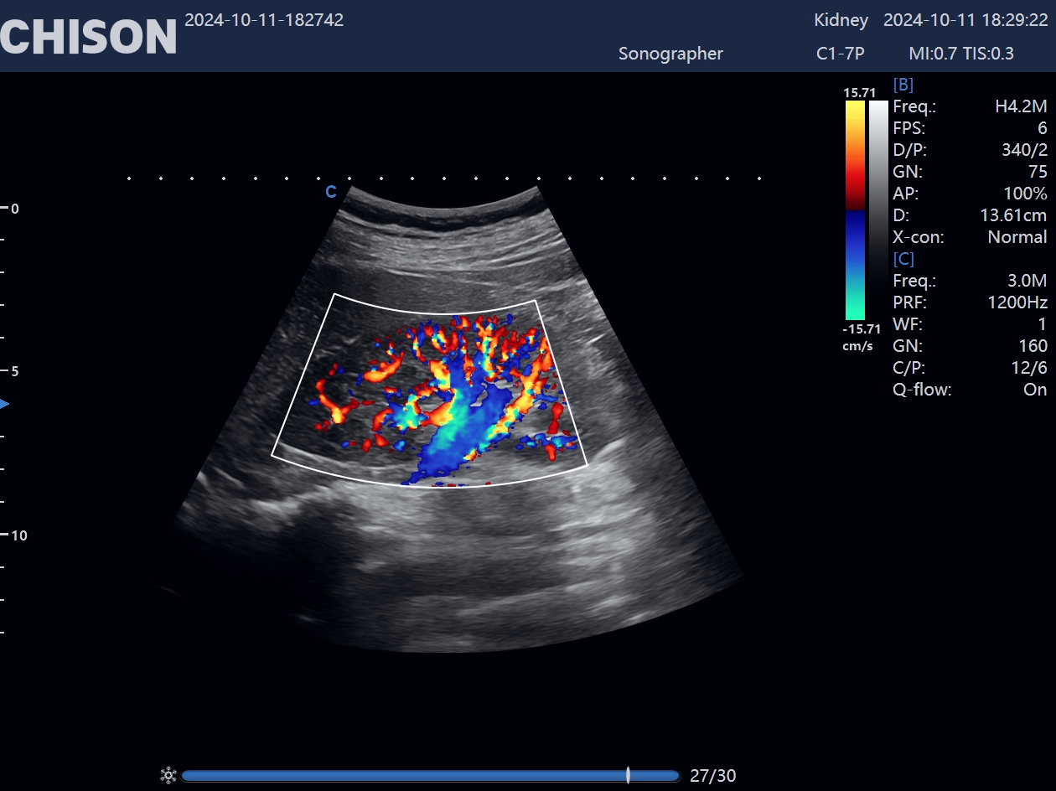Click the date time 2024-10-11 18:29:22
The width and height of the screenshot is (1056, 791).
[965, 20]
